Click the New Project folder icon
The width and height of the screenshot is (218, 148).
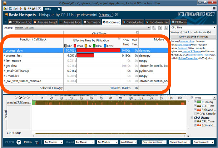pos(11,9)
